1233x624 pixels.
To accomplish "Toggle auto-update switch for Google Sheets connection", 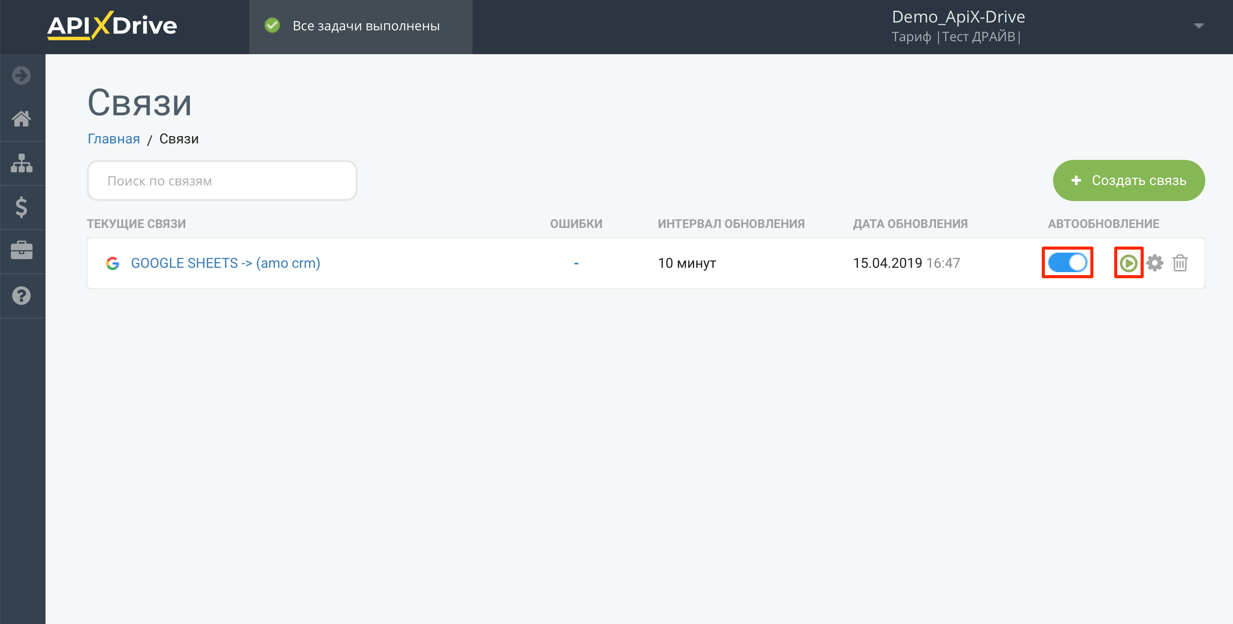I will coord(1067,263).
